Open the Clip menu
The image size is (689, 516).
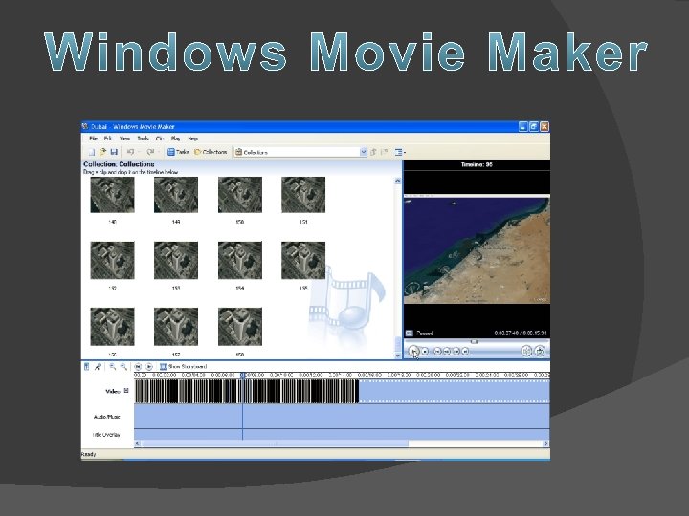160,139
